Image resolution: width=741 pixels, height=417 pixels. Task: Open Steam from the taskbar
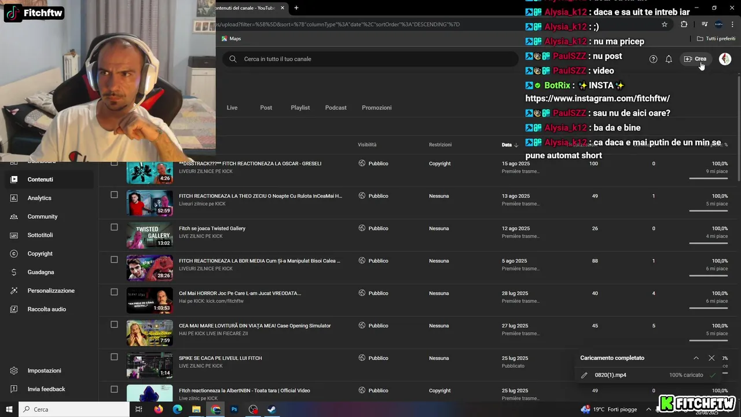[x=272, y=409]
